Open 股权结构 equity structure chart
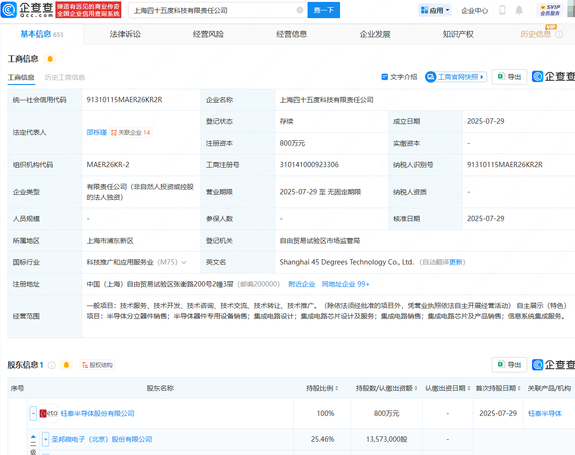 tap(97, 365)
